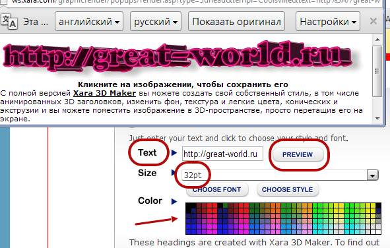This screenshot has height=248, width=390.
Task: Click the popup vertical scrollbar thumb
Action: [x=377, y=71]
